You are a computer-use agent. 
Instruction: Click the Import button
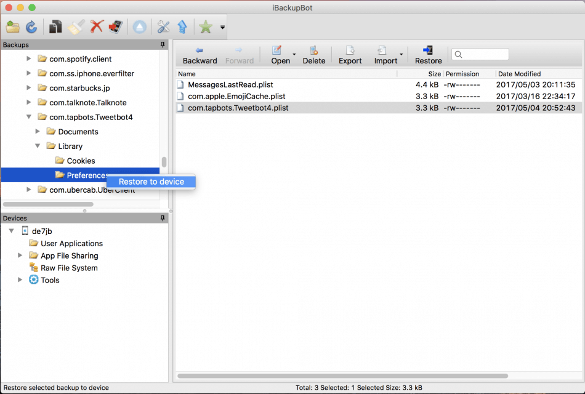pos(385,55)
